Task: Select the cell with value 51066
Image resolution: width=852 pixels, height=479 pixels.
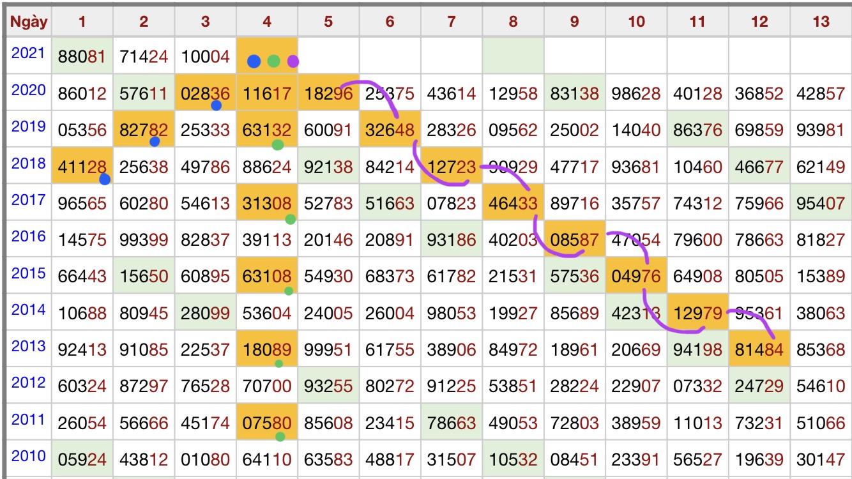Action: [x=821, y=423]
